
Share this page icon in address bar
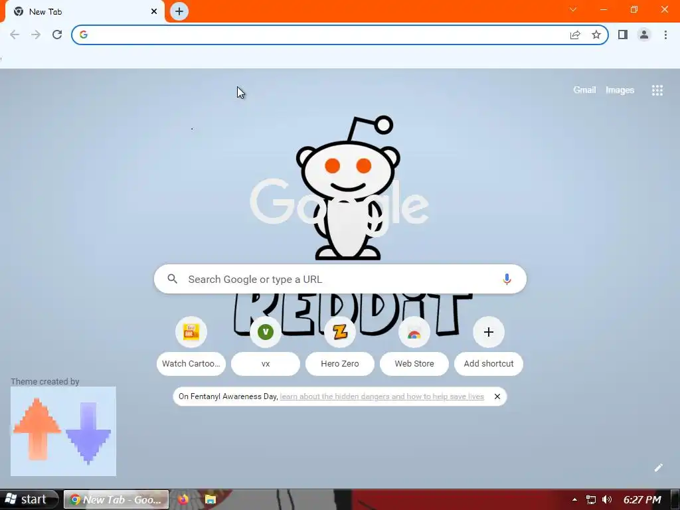[x=575, y=35]
